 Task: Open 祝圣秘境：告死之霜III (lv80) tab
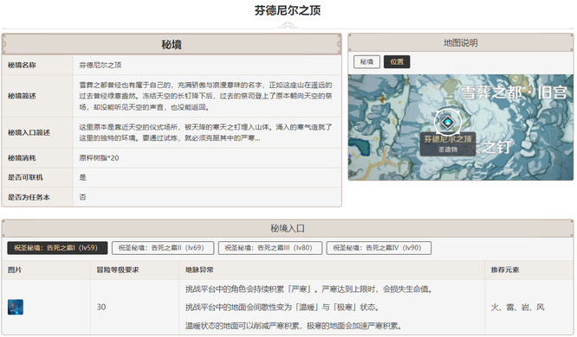[270, 248]
